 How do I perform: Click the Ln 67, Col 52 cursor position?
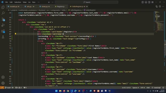pos(126,88)
